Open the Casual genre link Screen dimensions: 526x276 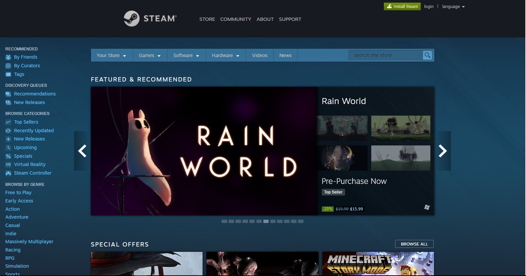pyautogui.click(x=13, y=225)
